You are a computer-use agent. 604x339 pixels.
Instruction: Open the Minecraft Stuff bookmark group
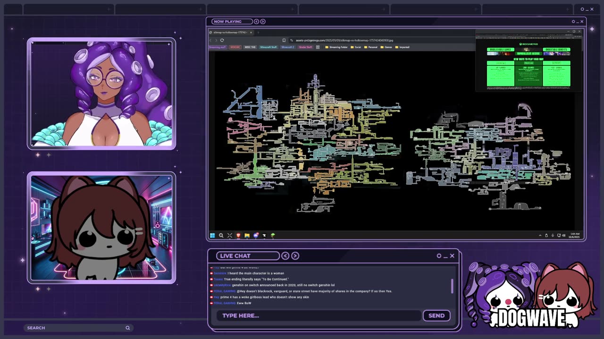point(268,47)
